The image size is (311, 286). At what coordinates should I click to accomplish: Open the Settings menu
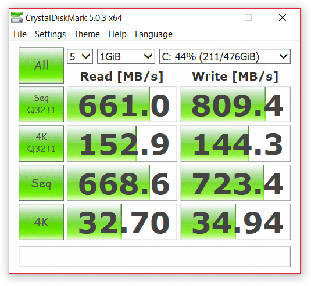[x=50, y=34]
